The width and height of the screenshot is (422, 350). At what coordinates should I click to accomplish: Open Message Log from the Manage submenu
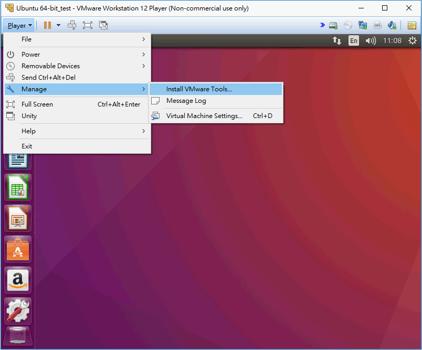click(216, 101)
